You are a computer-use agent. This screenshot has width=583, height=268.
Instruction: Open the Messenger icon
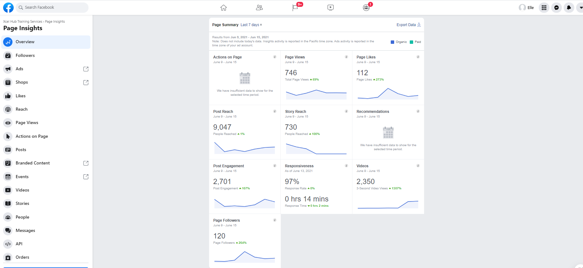tap(557, 7)
